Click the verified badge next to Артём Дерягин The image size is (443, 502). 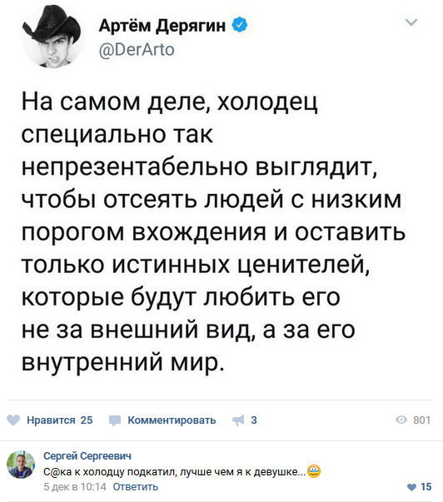point(240,25)
